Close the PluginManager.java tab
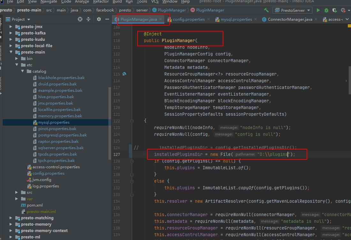 (x=161, y=19)
